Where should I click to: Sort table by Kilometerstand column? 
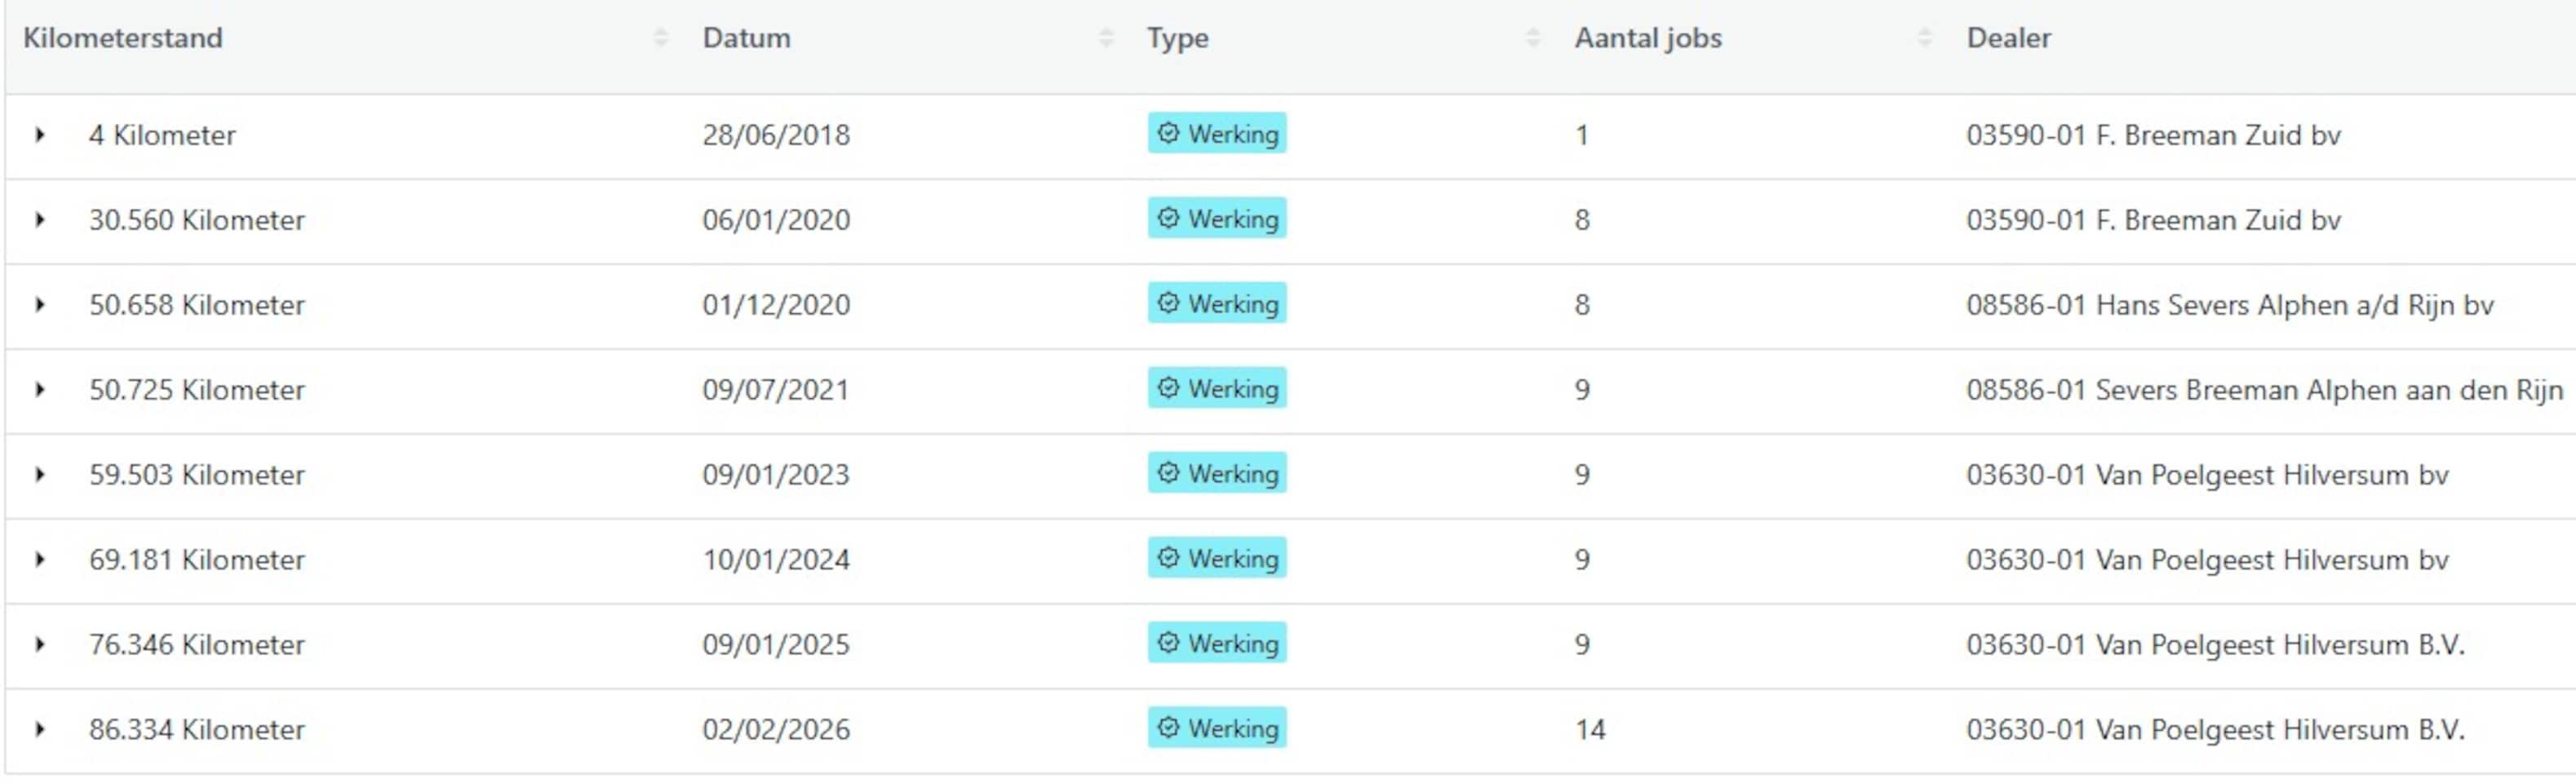660,38
